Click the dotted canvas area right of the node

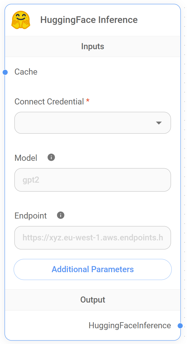pyautogui.click(x=185, y=166)
